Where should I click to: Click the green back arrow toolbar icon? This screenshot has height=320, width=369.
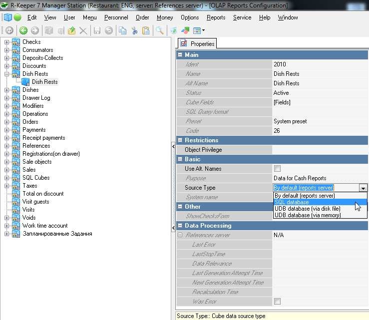[23, 30]
